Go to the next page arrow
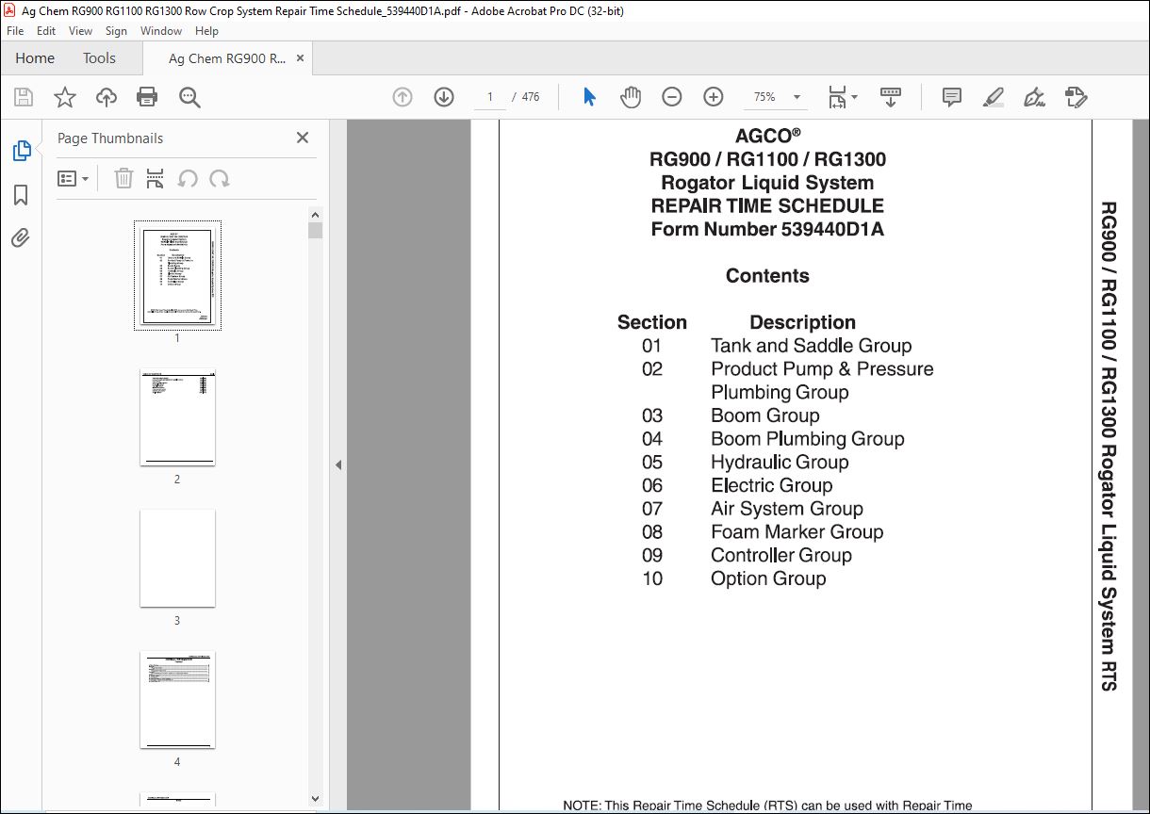Screen dimensions: 1150x814 (x=444, y=97)
